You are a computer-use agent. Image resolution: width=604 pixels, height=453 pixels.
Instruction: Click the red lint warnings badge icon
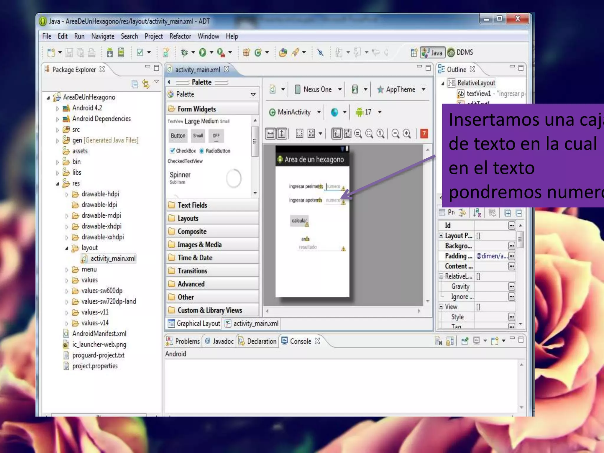coord(424,134)
